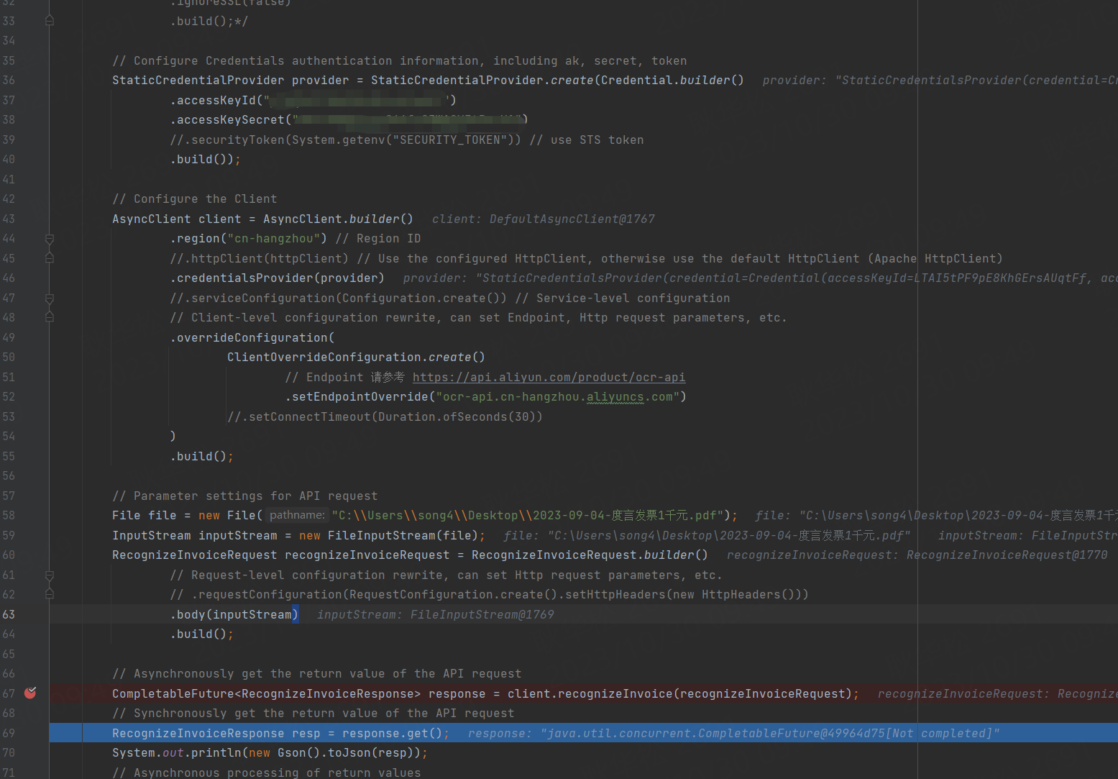Click line number 43 in the gutter
The width and height of the screenshot is (1118, 779).
[x=9, y=219]
